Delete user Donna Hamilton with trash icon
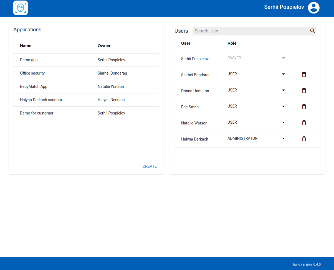The height and width of the screenshot is (270, 334). pos(304,90)
